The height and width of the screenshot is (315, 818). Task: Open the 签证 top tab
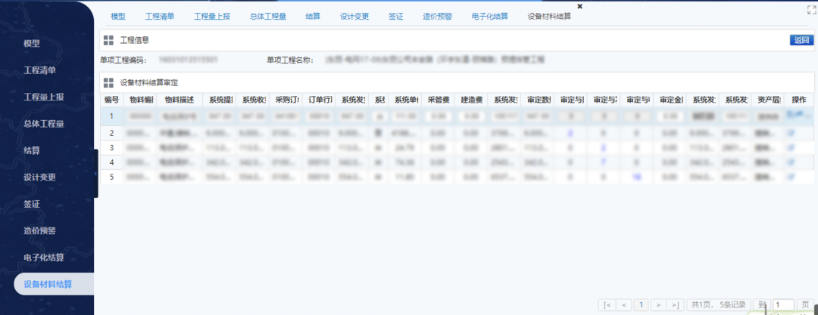396,16
